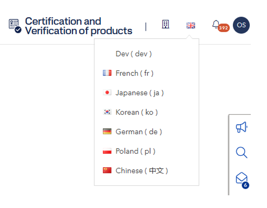Image resolution: width=267 pixels, height=208 pixels.
Task: Open the organization building icon
Action: [165, 25]
